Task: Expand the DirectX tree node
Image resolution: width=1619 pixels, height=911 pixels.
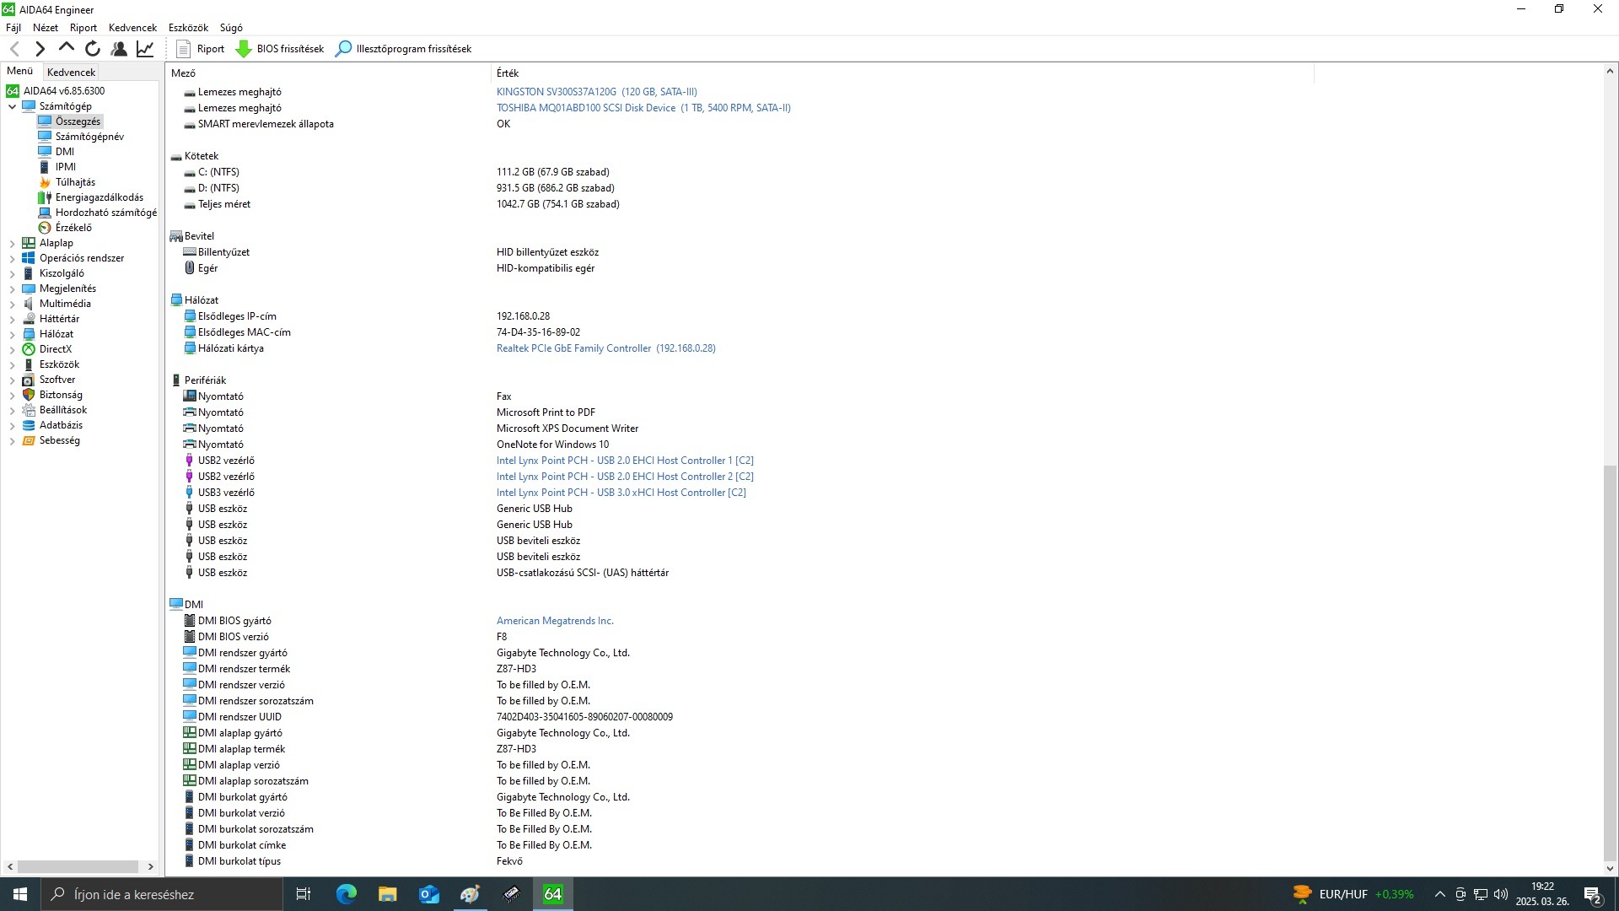Action: 12,349
